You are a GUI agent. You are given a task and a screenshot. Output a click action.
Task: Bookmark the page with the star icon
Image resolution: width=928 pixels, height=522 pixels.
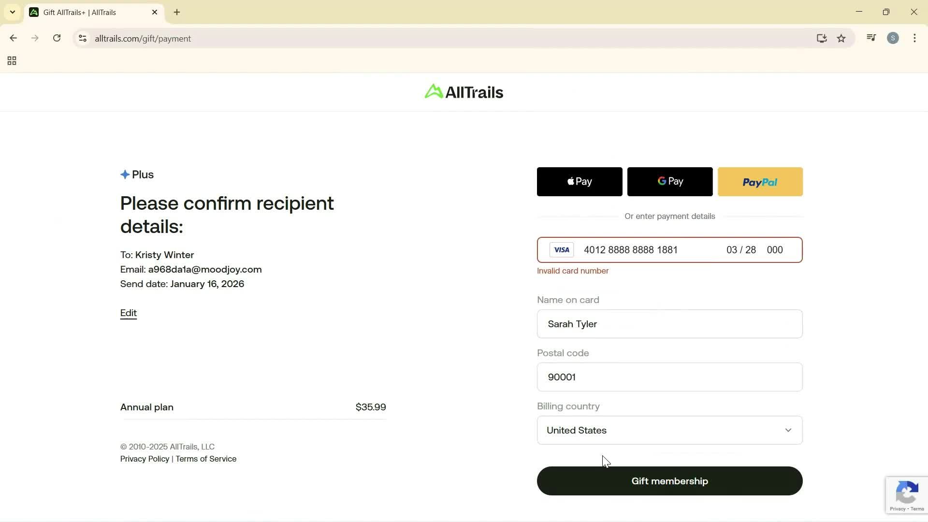click(x=841, y=38)
